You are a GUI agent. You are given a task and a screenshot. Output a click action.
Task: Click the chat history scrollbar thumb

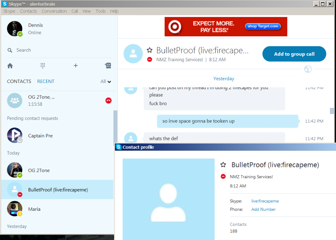coord(332,111)
